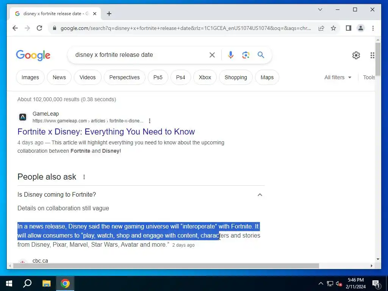Open search Tools
Viewport: 388px width, 291px height.
pyautogui.click(x=369, y=77)
